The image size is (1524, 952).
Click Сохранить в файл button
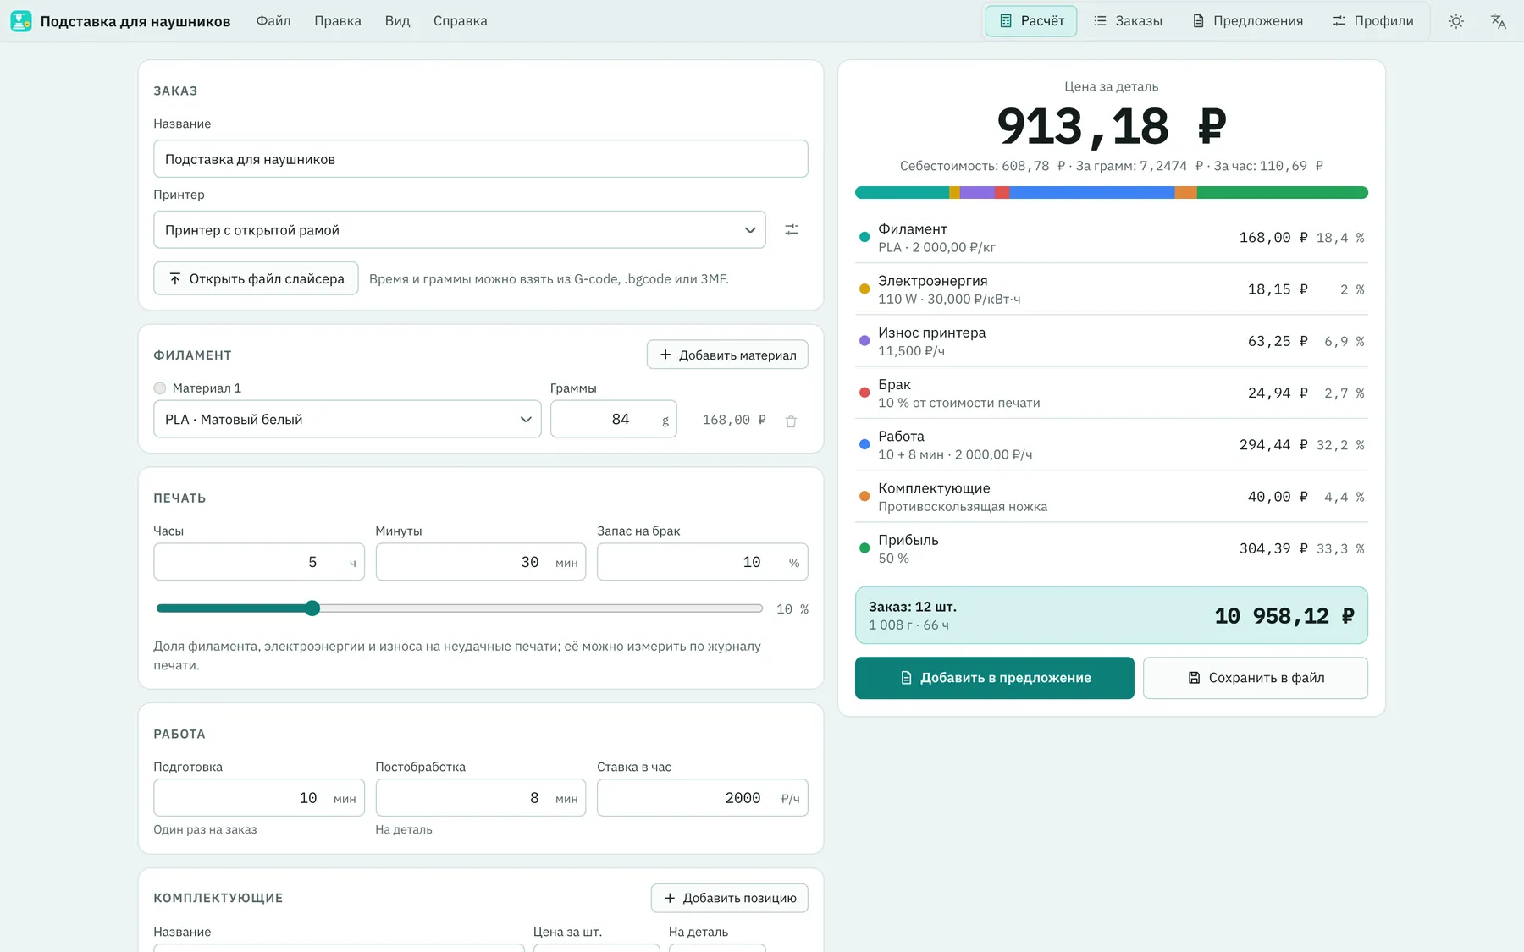coord(1256,678)
